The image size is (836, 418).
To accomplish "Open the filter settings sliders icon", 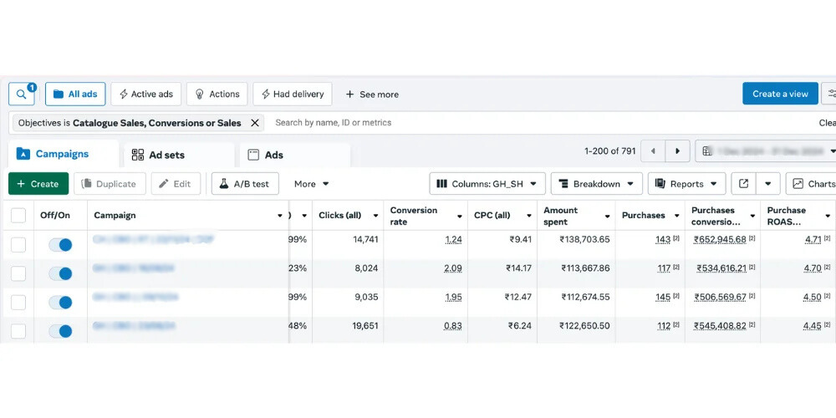I will (x=830, y=94).
